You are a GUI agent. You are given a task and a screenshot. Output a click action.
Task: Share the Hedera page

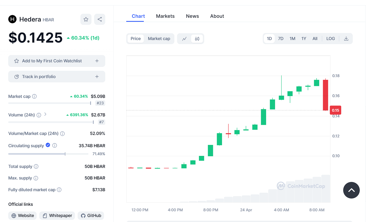[x=100, y=19]
